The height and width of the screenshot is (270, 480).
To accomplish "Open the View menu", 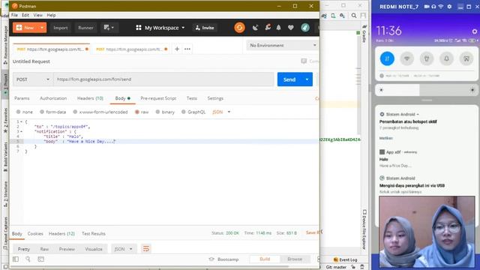I will (38, 15).
